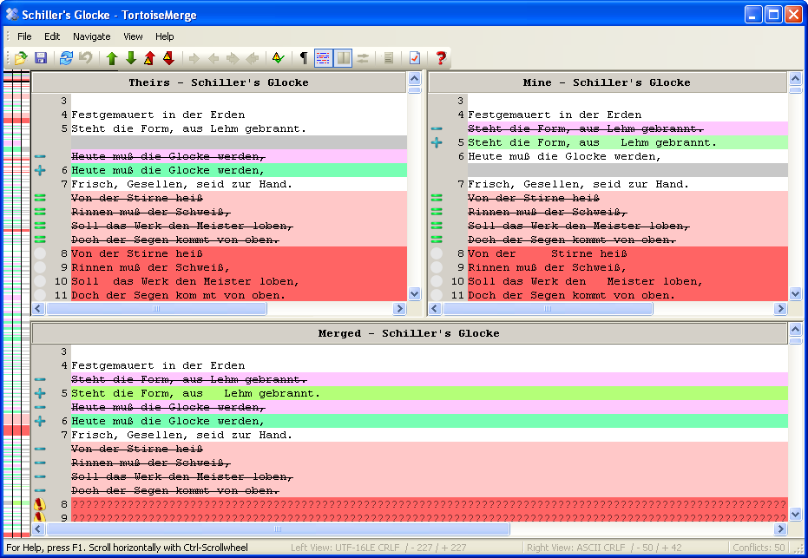This screenshot has height=558, width=808.
Task: Open help with the red question mark icon
Action: pyautogui.click(x=441, y=58)
